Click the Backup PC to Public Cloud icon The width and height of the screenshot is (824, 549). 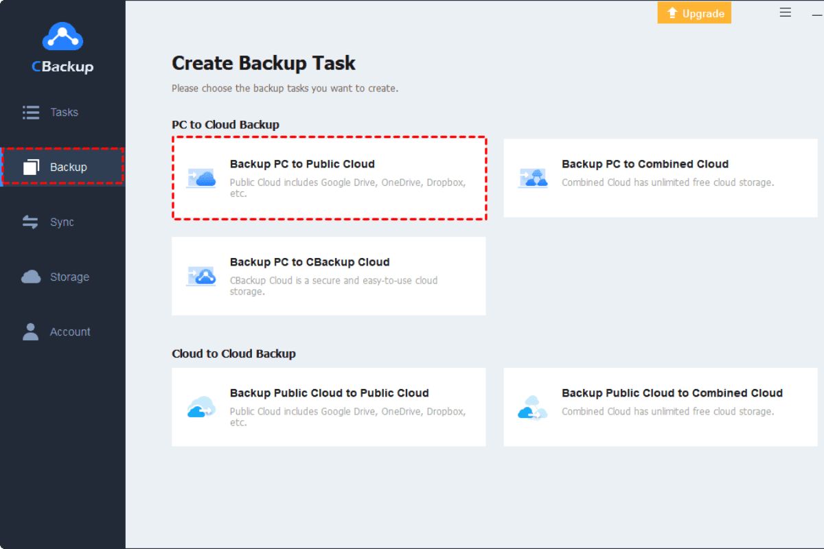coord(201,178)
